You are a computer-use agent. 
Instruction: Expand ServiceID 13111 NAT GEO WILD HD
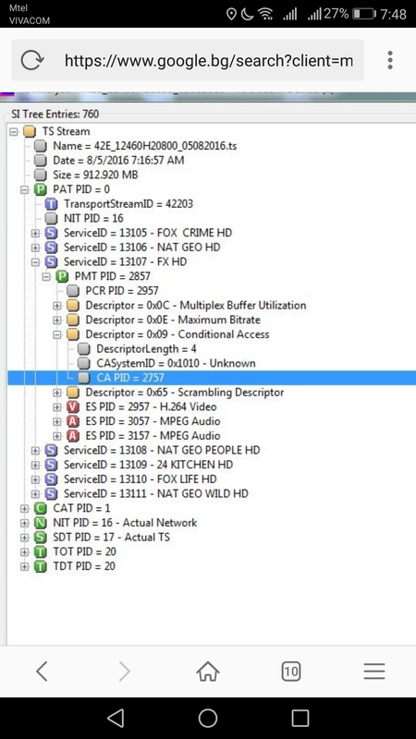(x=35, y=494)
